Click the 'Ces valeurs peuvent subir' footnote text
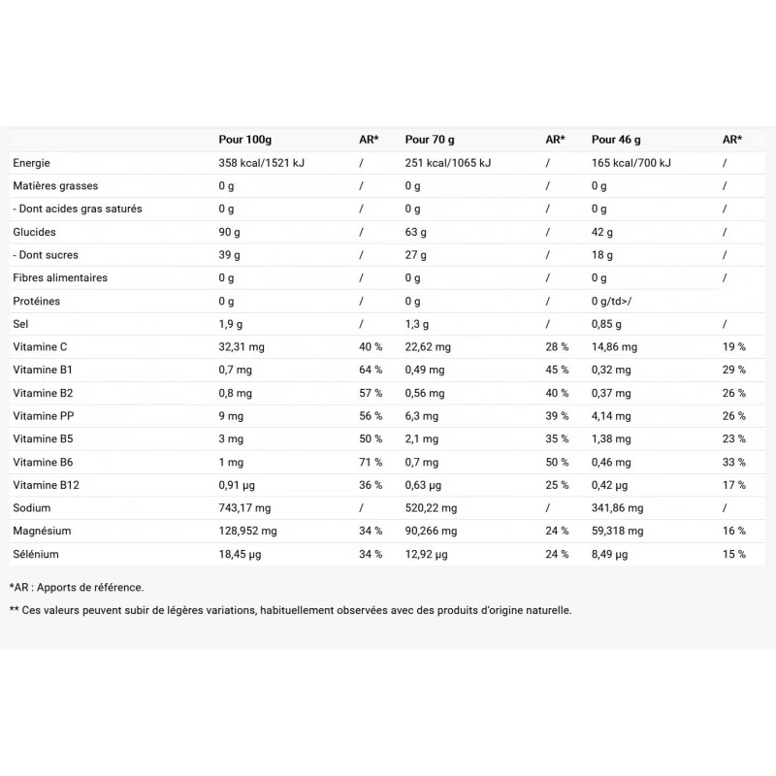This screenshot has width=776, height=776. [x=291, y=610]
